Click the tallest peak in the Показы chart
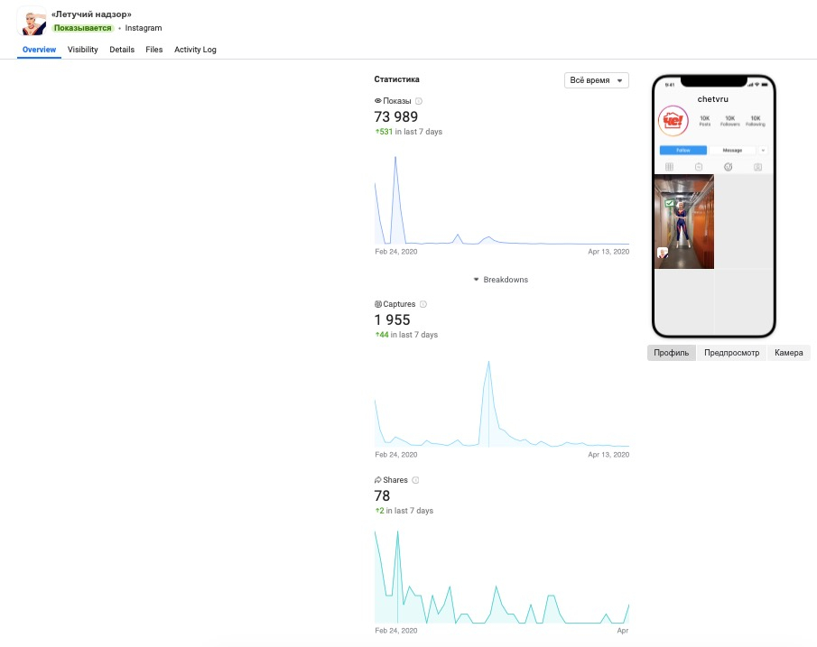The image size is (817, 647). point(395,157)
